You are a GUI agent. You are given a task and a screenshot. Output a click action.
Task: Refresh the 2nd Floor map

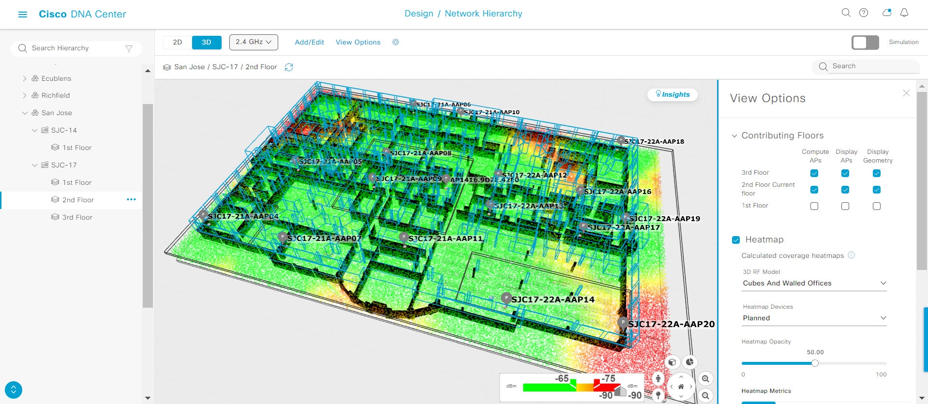[x=289, y=67]
